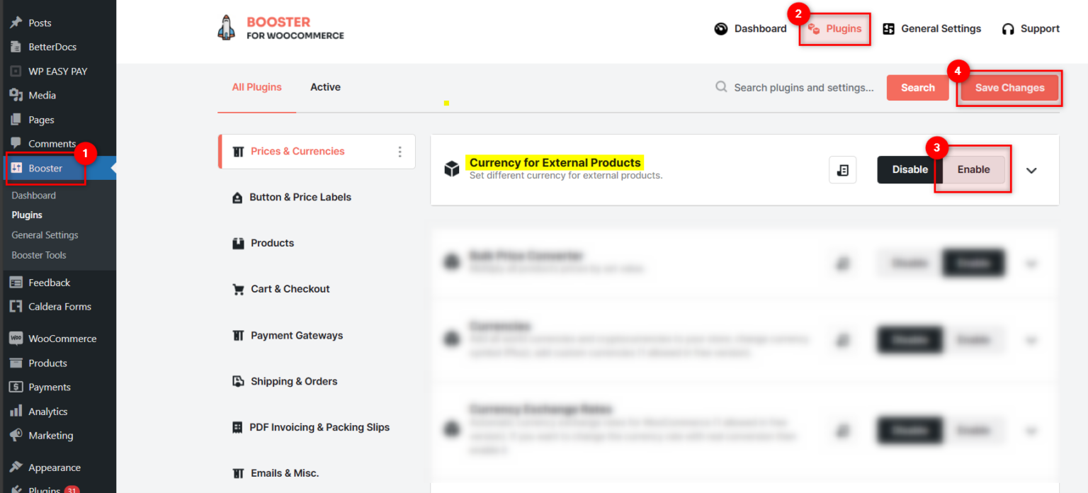
Task: Switch to the All Plugins tab
Action: [256, 87]
